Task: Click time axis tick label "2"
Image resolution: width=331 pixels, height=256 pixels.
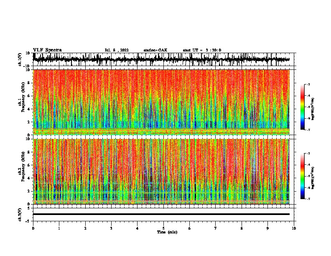Action: [85, 228]
